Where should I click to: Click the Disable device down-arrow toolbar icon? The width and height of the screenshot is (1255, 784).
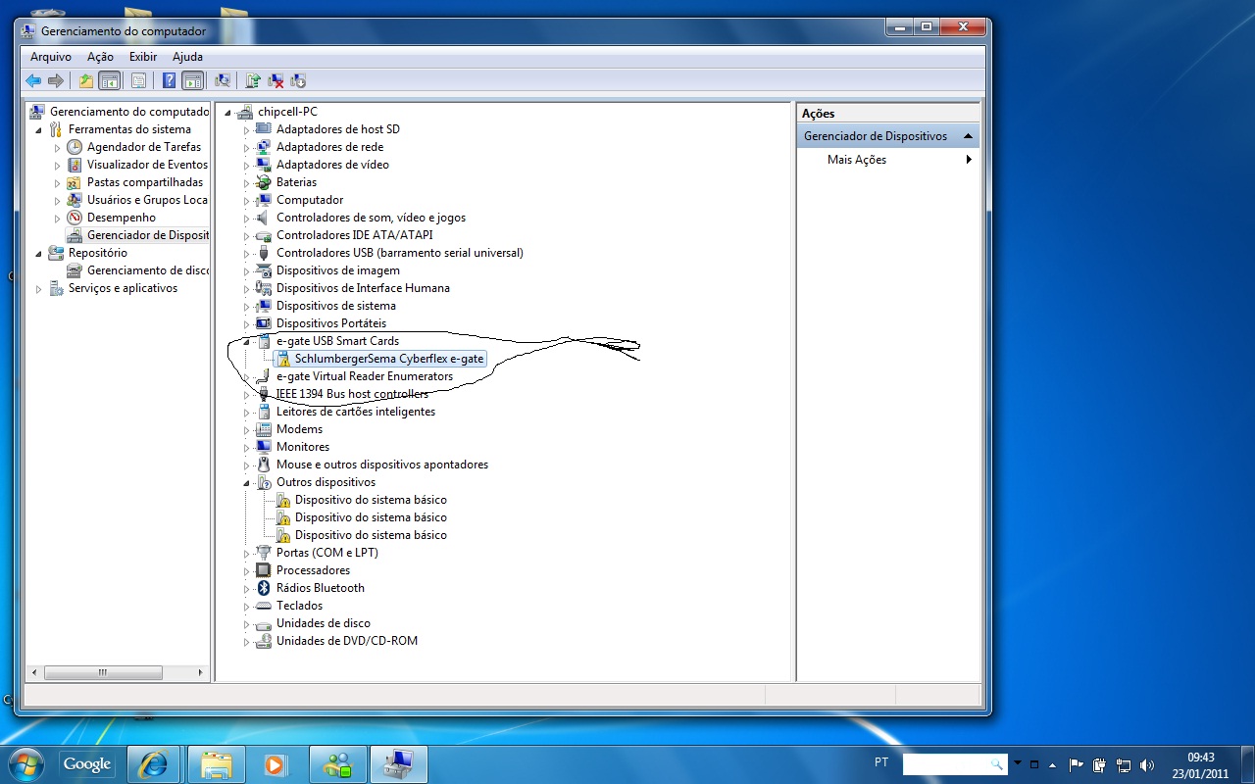tap(298, 80)
